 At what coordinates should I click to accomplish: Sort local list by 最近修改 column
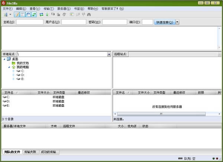coord(90,93)
